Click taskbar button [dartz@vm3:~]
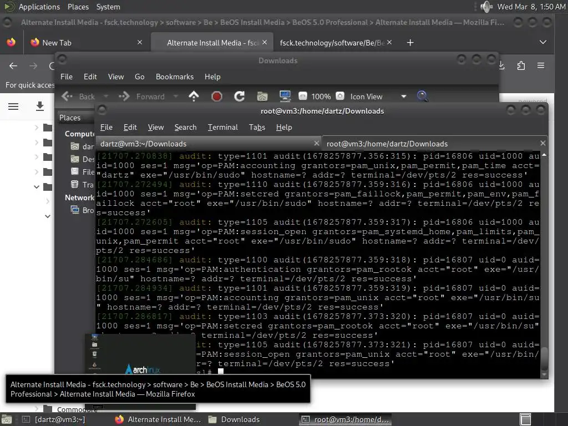Viewport: 568px width, 426px height. [54, 419]
